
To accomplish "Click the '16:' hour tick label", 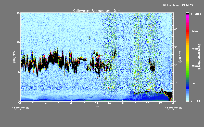I will pyautogui.click(x=122, y=103).
